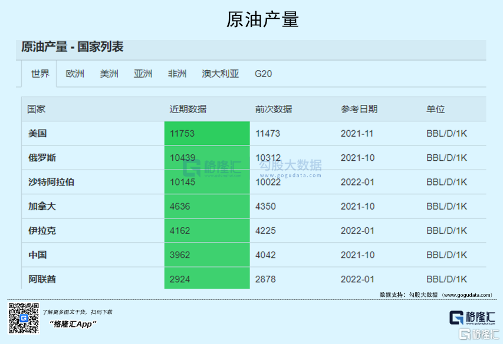Switch to the G20 tab
This screenshot has height=344, width=503.
point(263,74)
